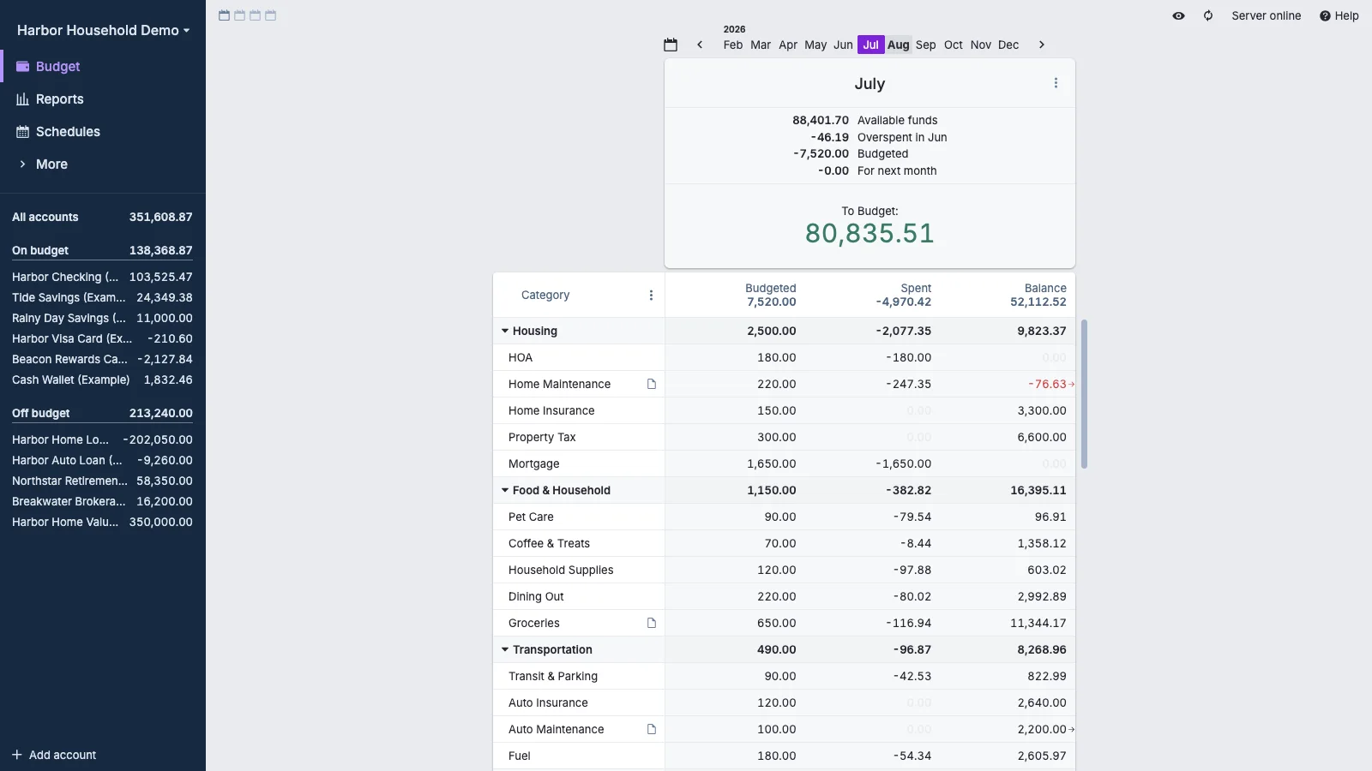Open July budget summary options menu
Screen dimensions: 1372x771
point(1056,83)
